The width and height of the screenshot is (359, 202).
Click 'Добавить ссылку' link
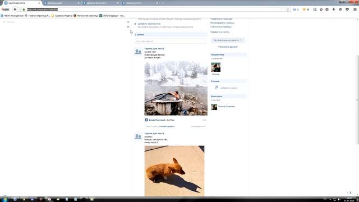click(229, 88)
